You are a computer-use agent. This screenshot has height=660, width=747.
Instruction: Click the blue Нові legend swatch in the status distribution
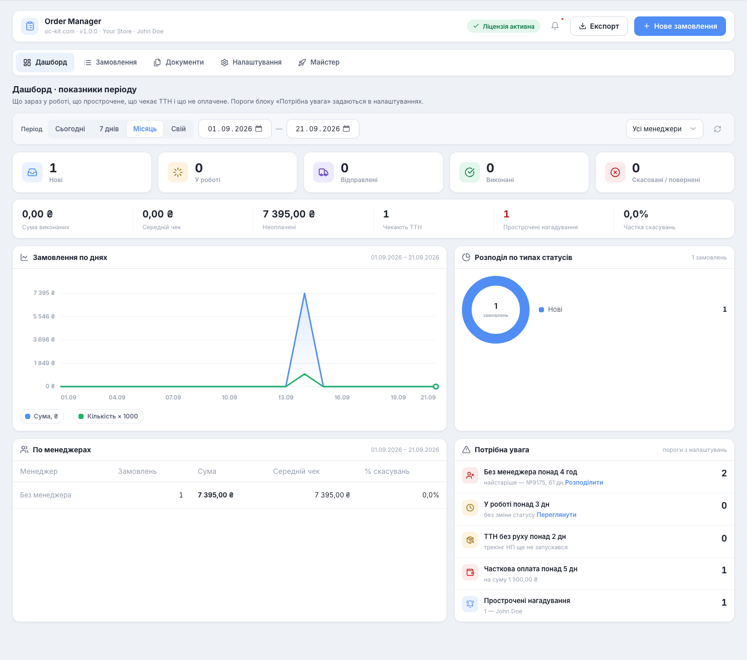(541, 310)
